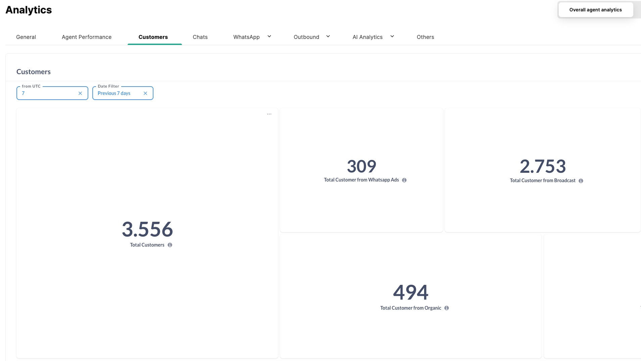Click the Total Customer from Organic label

411,308
